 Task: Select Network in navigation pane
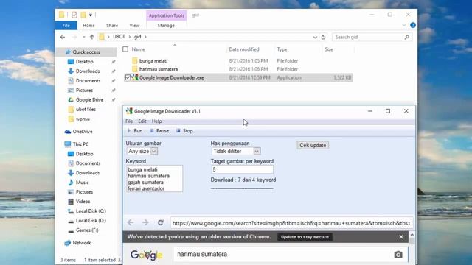pyautogui.click(x=81, y=243)
